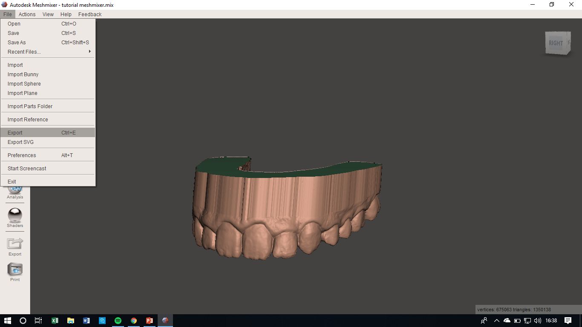Click the dental teeth model in the viewport

pos(287,207)
